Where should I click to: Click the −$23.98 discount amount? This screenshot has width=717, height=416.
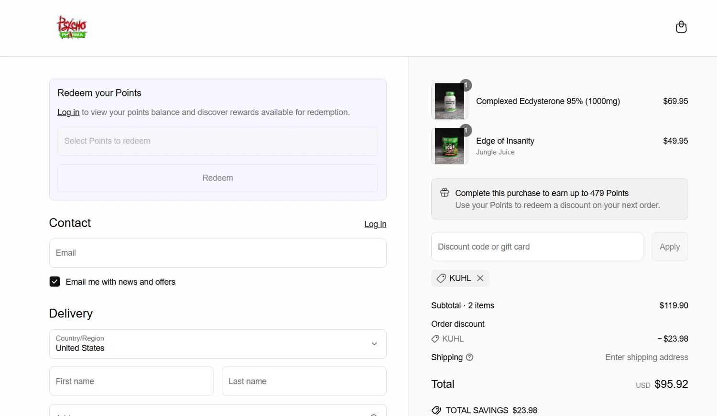click(x=673, y=339)
